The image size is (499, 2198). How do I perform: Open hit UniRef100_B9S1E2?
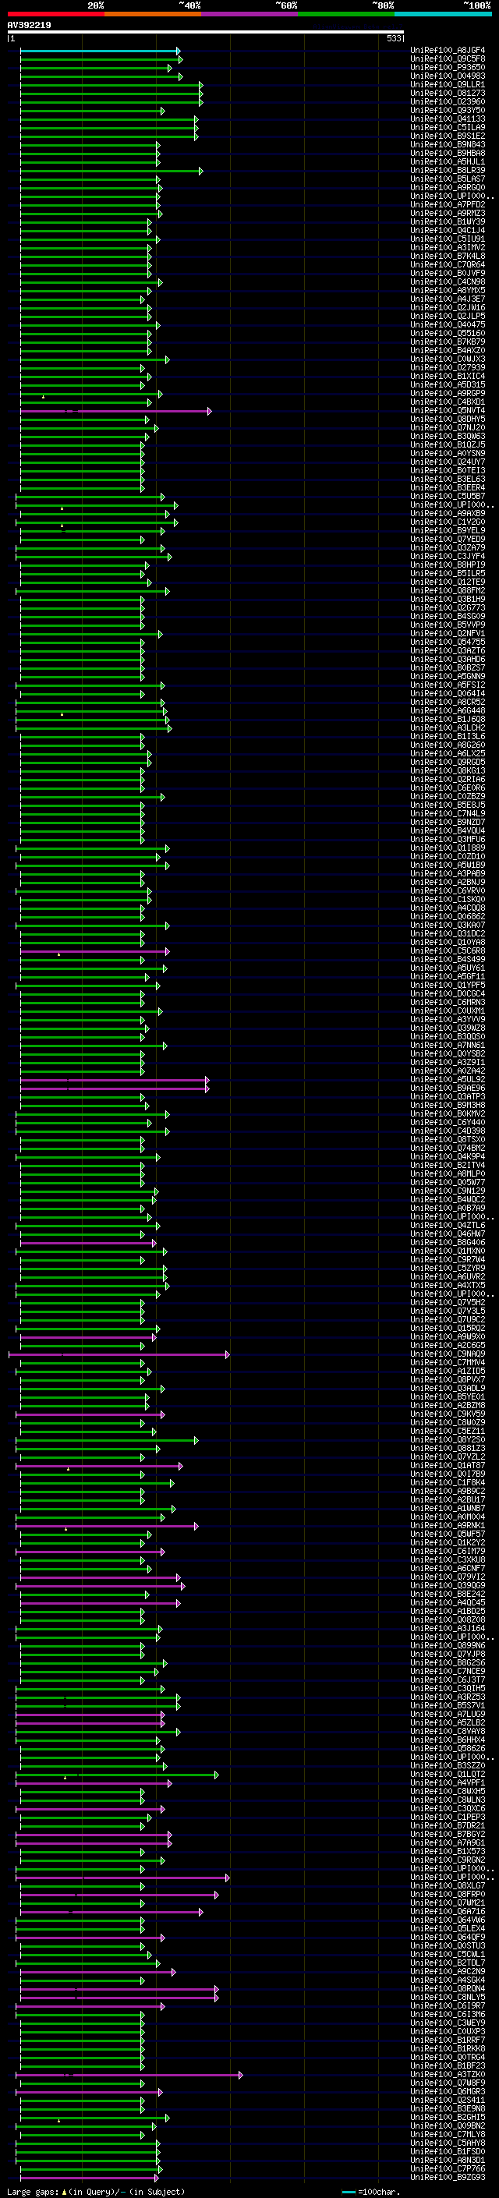448,136
